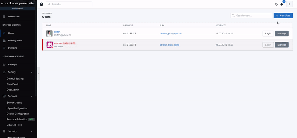Focus the Search users input field
The image size is (297, 138).
[251, 16]
